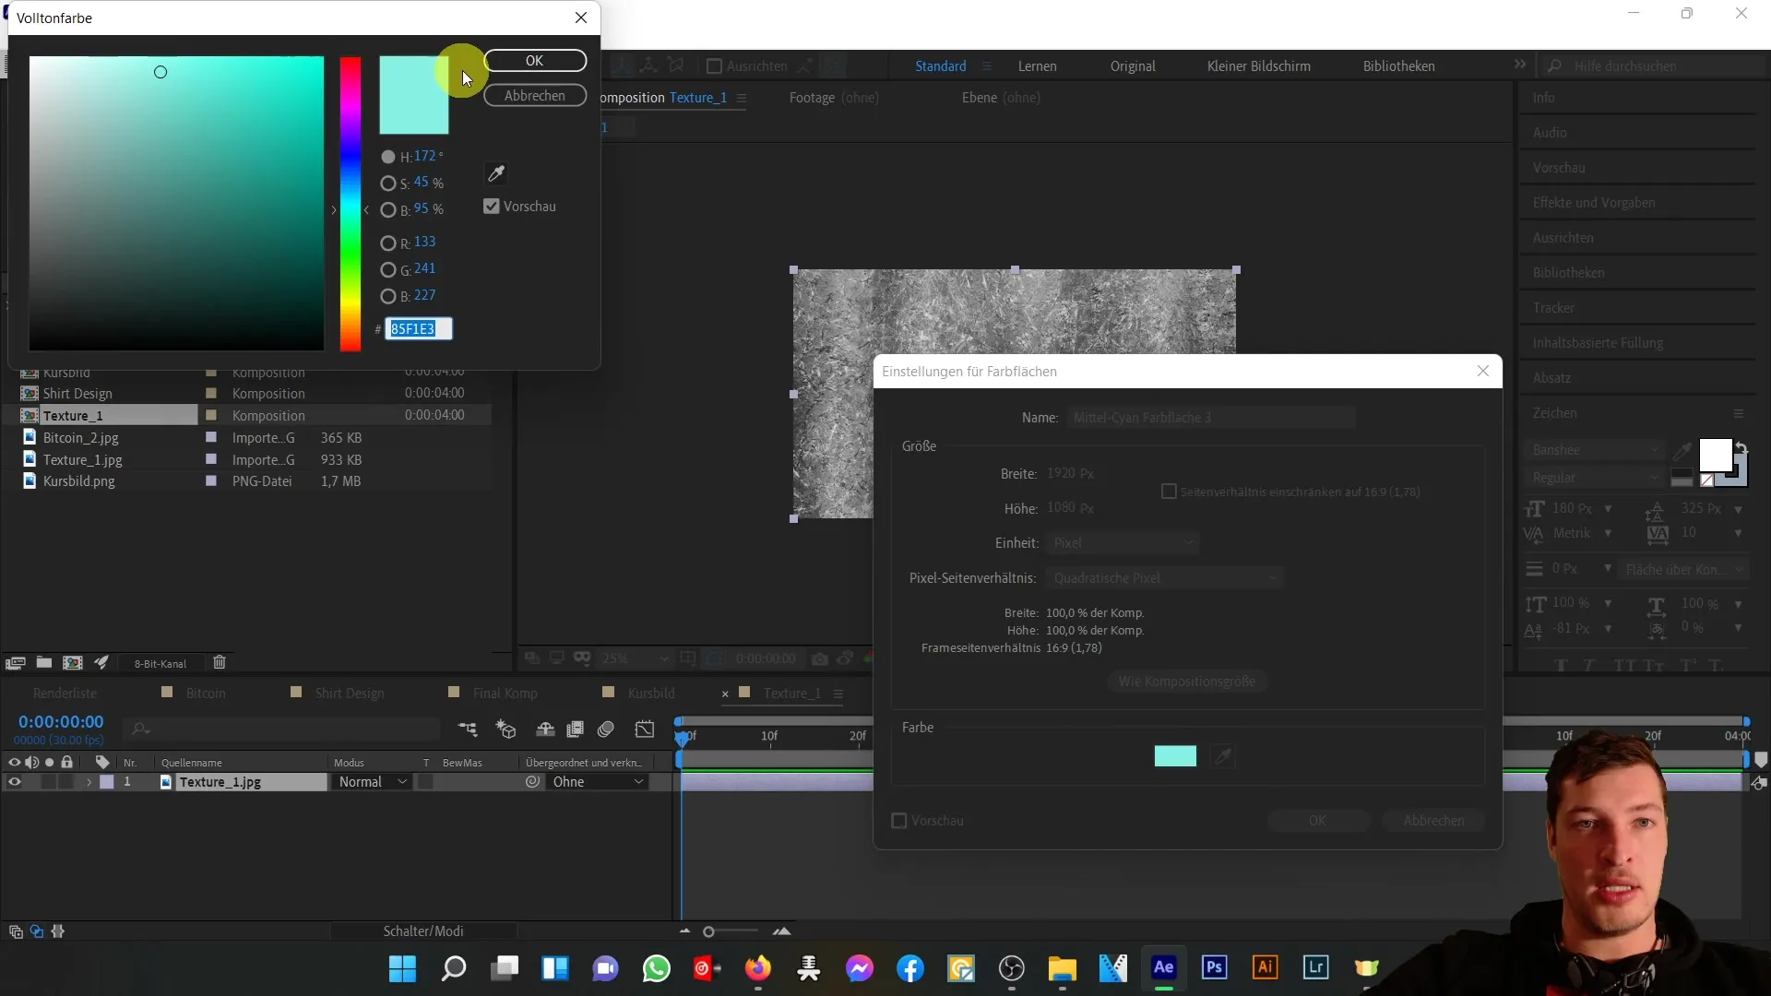
Task: Open the graph editor icon in timeline
Action: pos(645,729)
